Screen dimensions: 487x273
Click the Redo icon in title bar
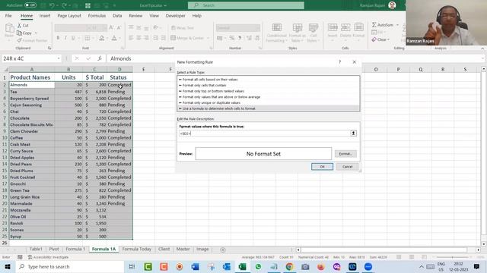64,5
